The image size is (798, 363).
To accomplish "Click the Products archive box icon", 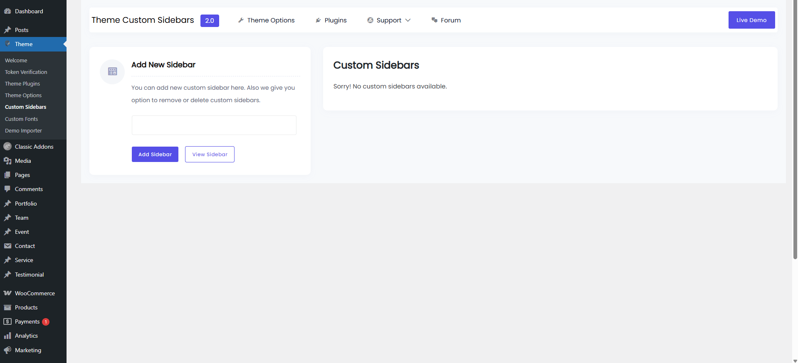I will [x=7, y=307].
